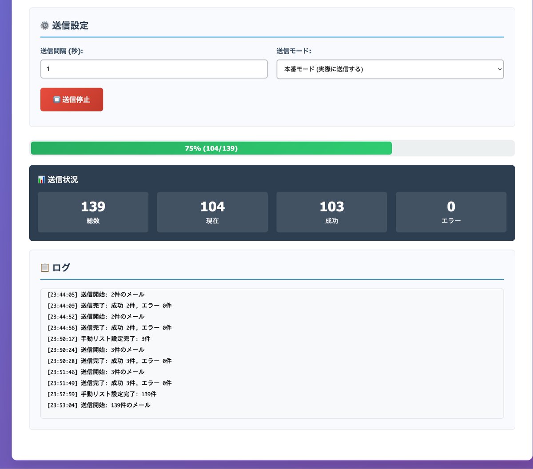Select log line [23:50:24] 送信開始: 3件のメール

coord(95,350)
